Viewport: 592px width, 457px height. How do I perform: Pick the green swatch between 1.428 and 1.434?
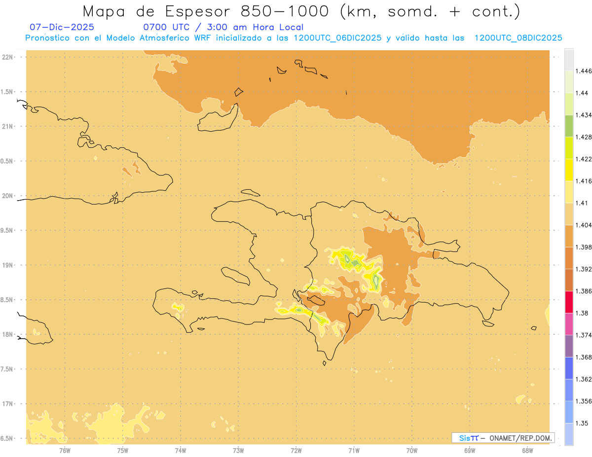point(569,126)
